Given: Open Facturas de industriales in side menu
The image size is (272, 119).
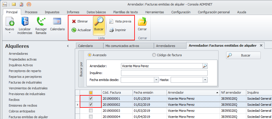Looking at the screenshot, I should click(25, 82).
